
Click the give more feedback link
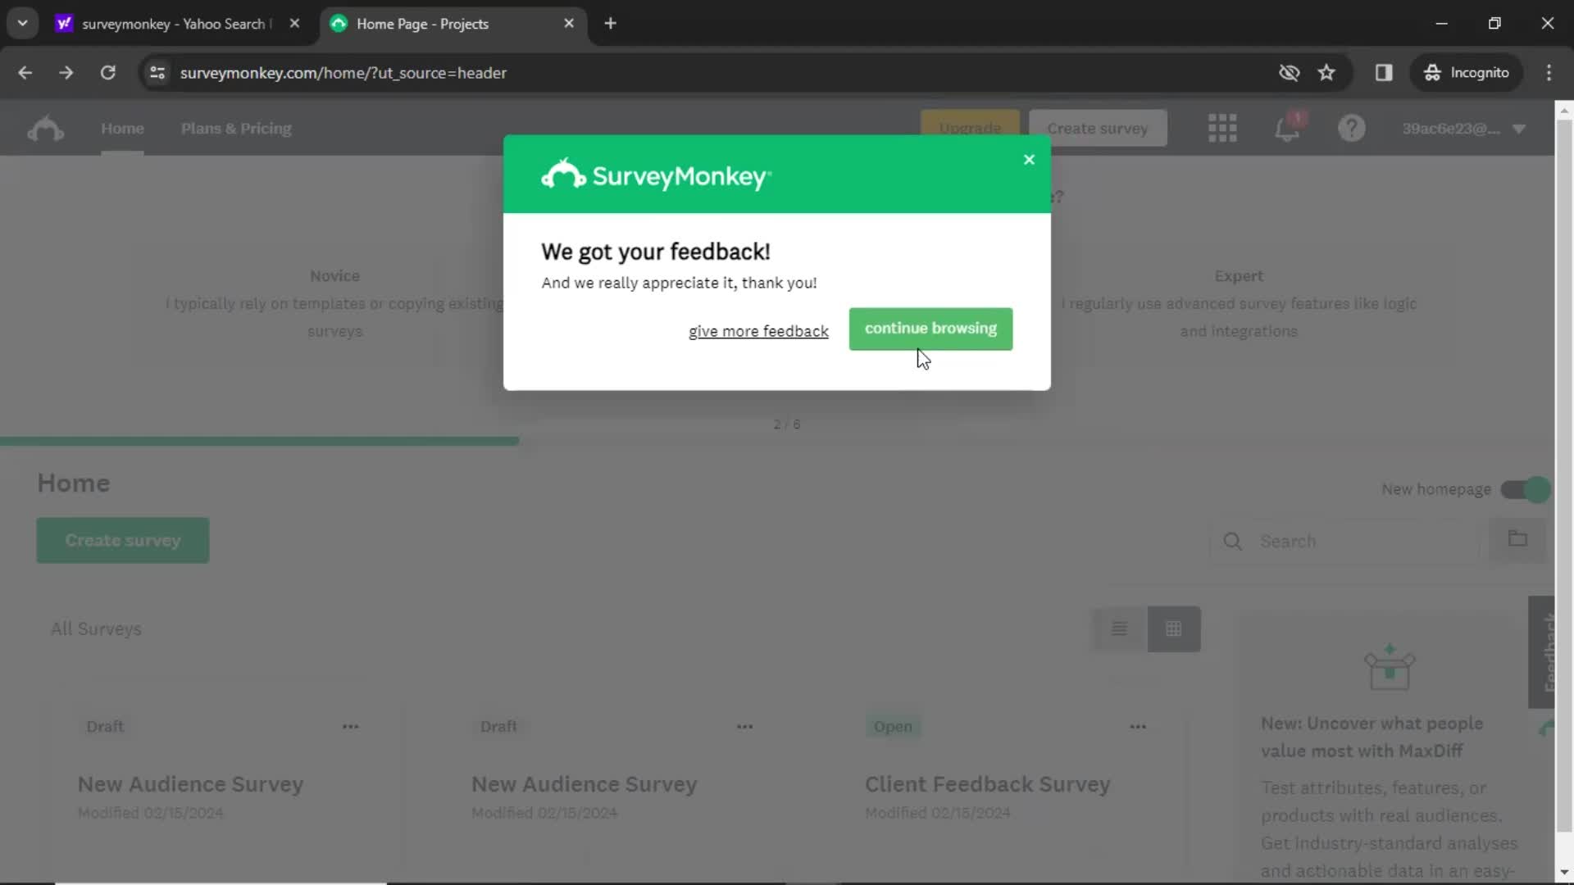click(x=759, y=331)
